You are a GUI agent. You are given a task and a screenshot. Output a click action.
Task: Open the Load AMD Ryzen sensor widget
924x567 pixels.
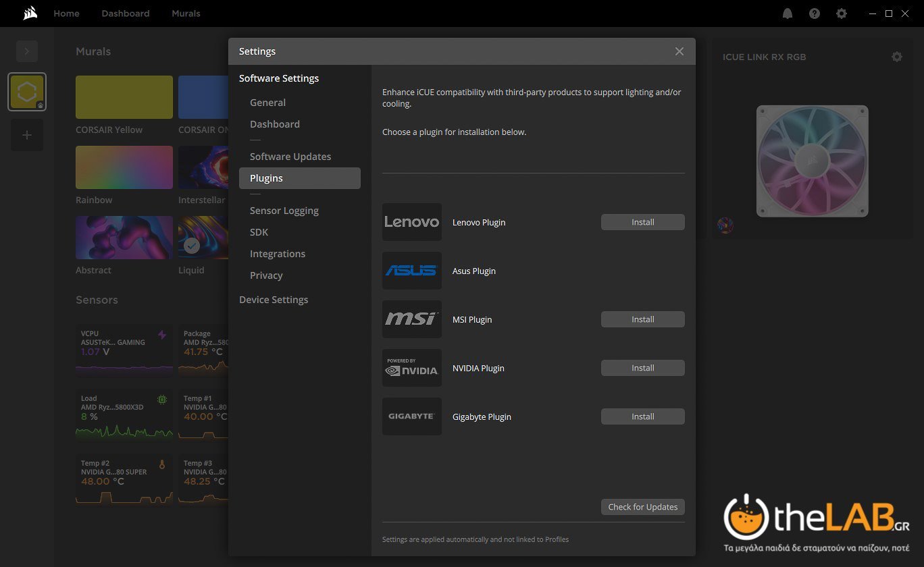coord(124,415)
